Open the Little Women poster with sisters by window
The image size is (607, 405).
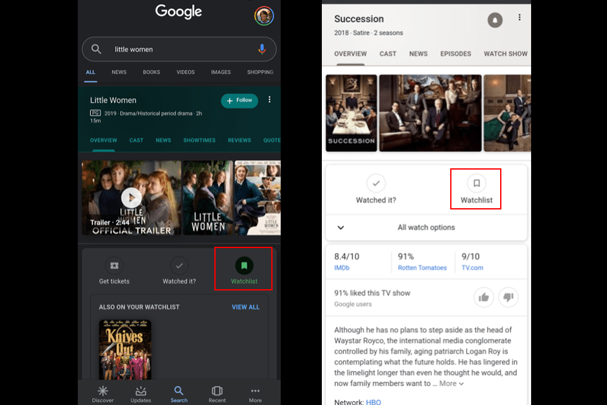[208, 197]
